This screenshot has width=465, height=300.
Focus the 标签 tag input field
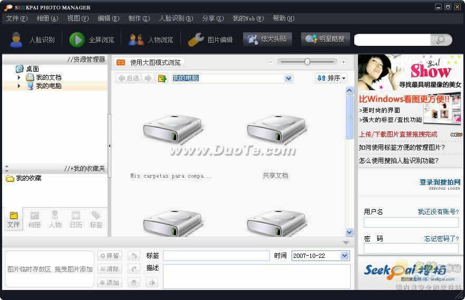coord(216,256)
